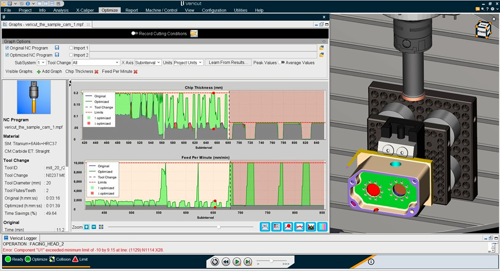The height and width of the screenshot is (271, 500).
Task: Enable the Import 1 checkbox
Action: click(x=71, y=48)
